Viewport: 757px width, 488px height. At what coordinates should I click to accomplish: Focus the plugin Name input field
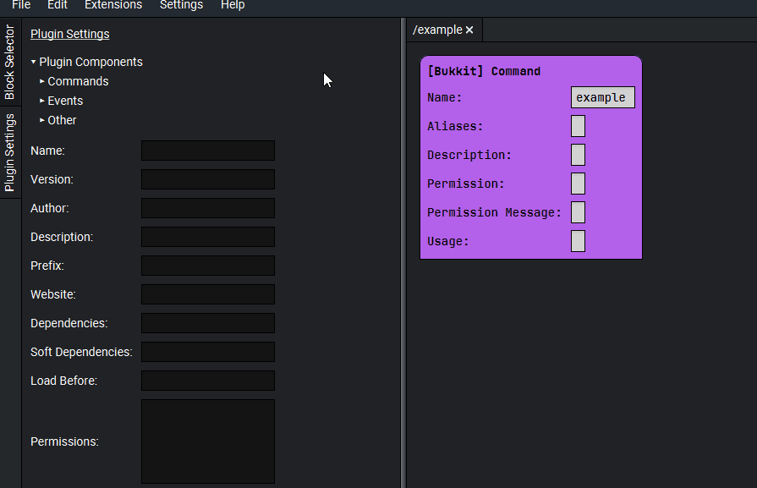click(208, 151)
